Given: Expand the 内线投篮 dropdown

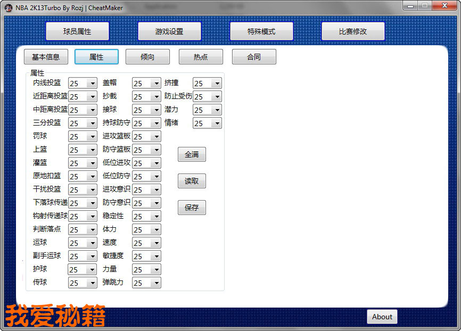Looking at the screenshot, I should click(92, 84).
